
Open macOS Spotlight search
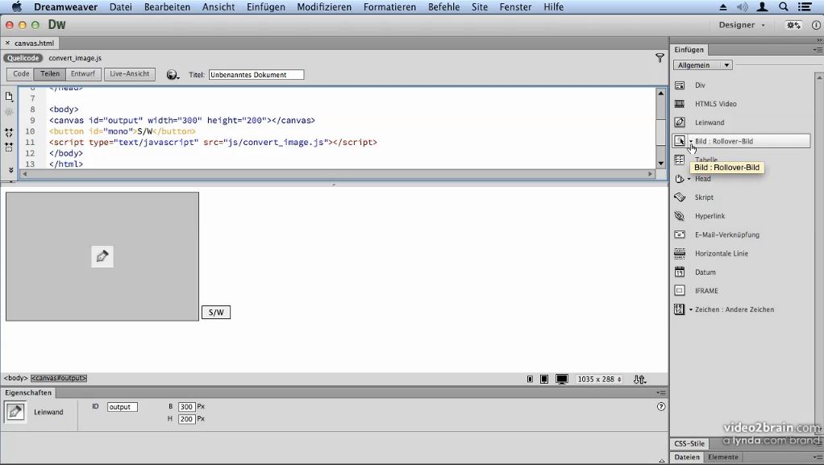pos(784,6)
